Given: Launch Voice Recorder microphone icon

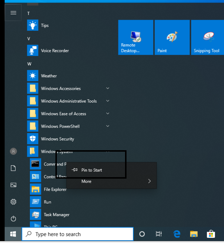Looking at the screenshot, I should coord(32,50).
